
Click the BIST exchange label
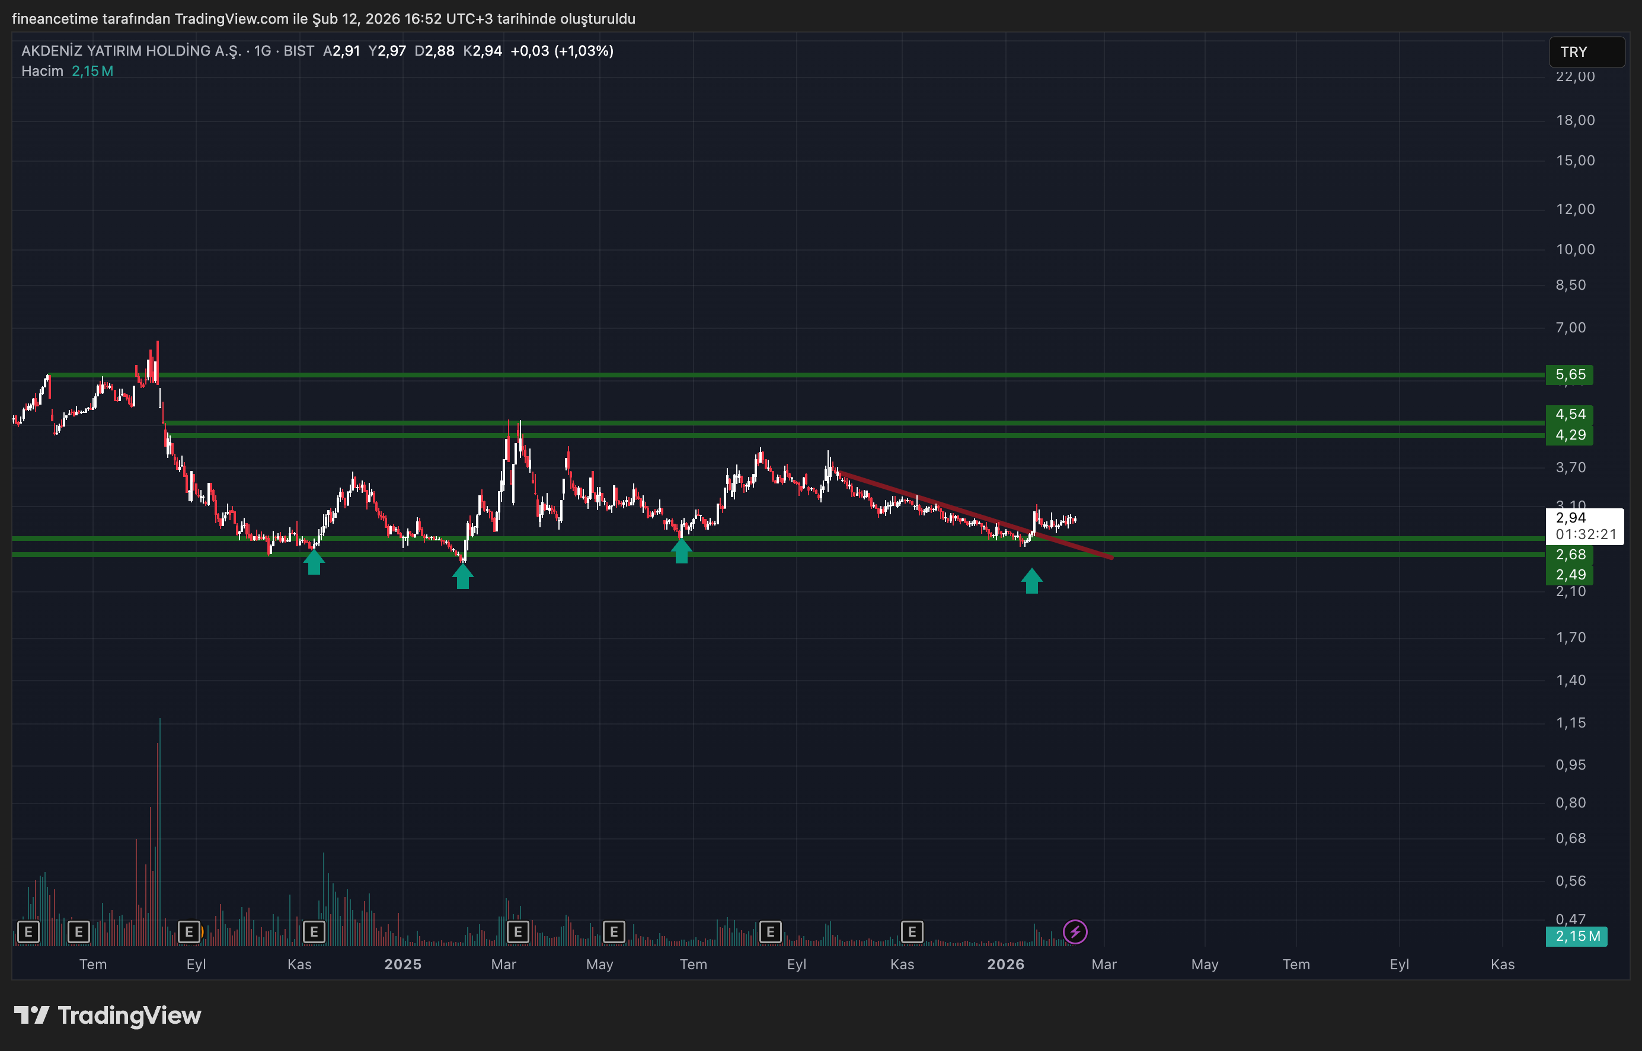tap(298, 50)
